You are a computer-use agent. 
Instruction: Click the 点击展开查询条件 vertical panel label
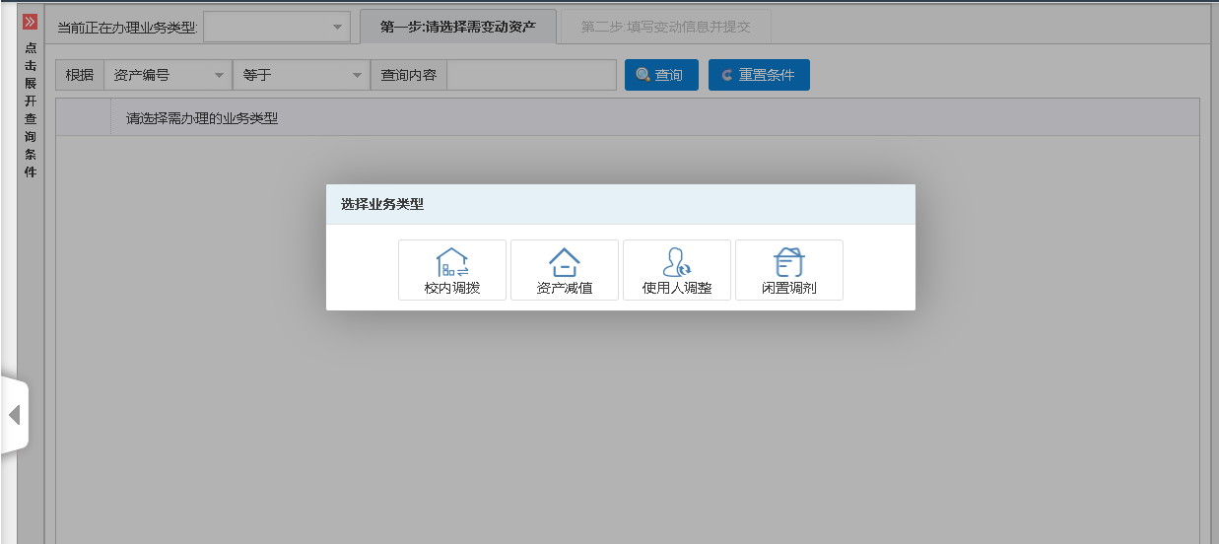31,110
